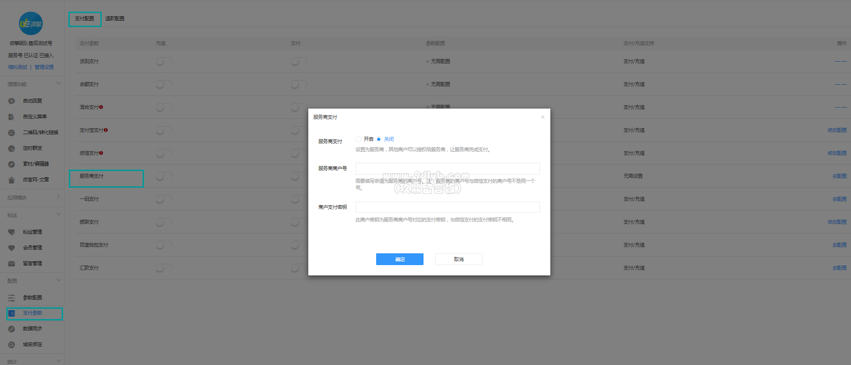Image resolution: width=851 pixels, height=365 pixels.
Task: Click the 二维码/转化链接 sidebar icon
Action: pyautogui.click(x=12, y=133)
